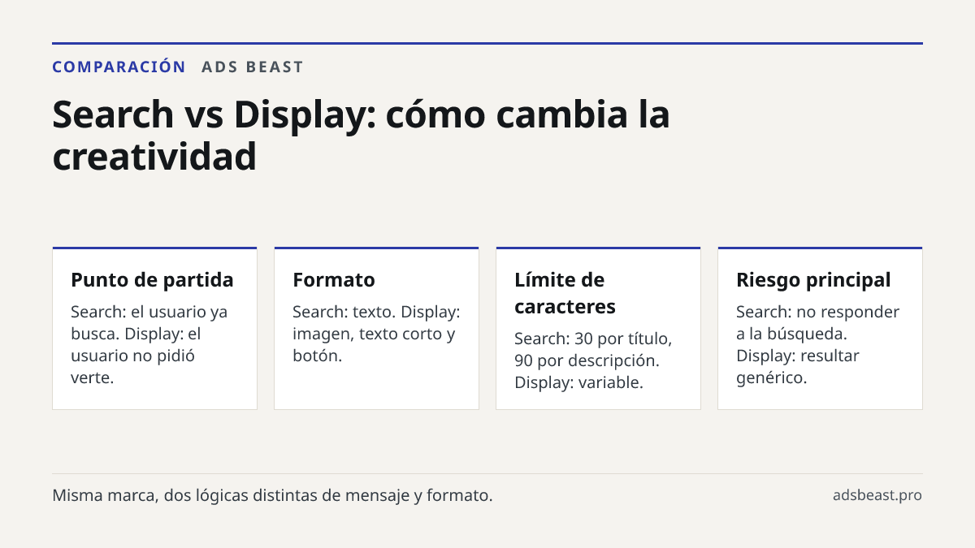Click the "Límite de caracteres" card heading
Viewport: 975px width, 548px height.
(x=565, y=293)
